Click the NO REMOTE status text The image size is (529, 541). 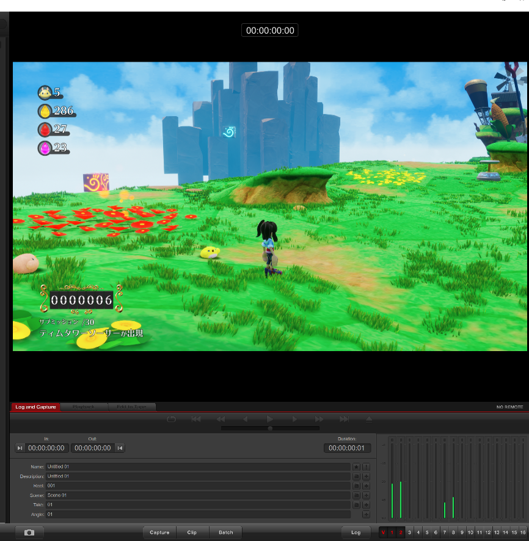[509, 407]
